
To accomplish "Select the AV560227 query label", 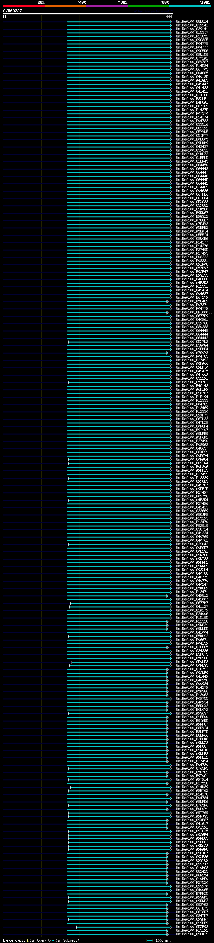I will tap(12, 11).
